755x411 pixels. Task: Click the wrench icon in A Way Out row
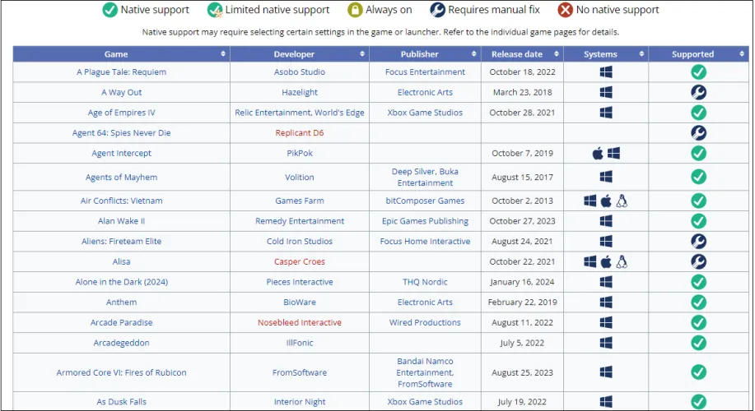tap(698, 93)
